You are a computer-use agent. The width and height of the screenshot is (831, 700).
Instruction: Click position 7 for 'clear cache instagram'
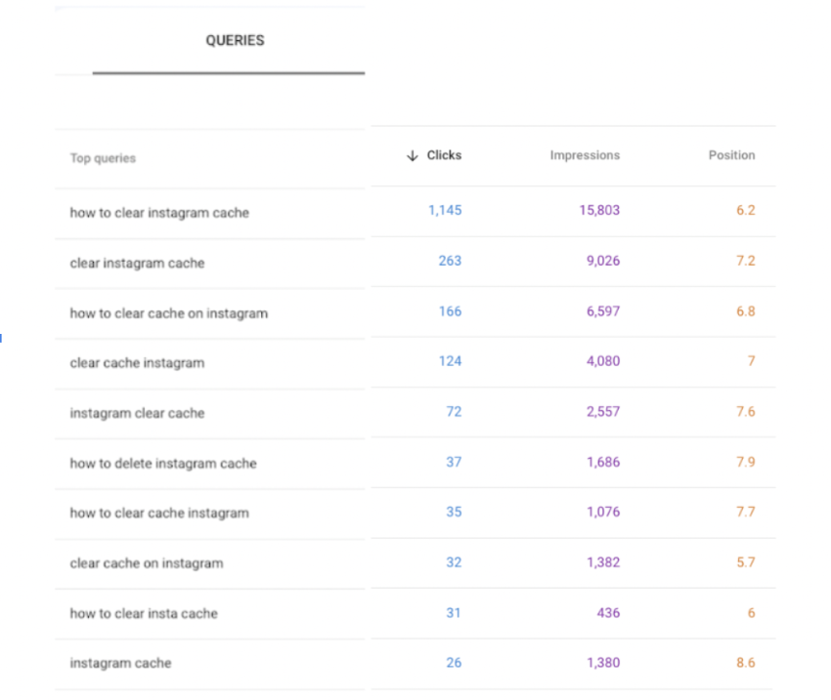751,361
